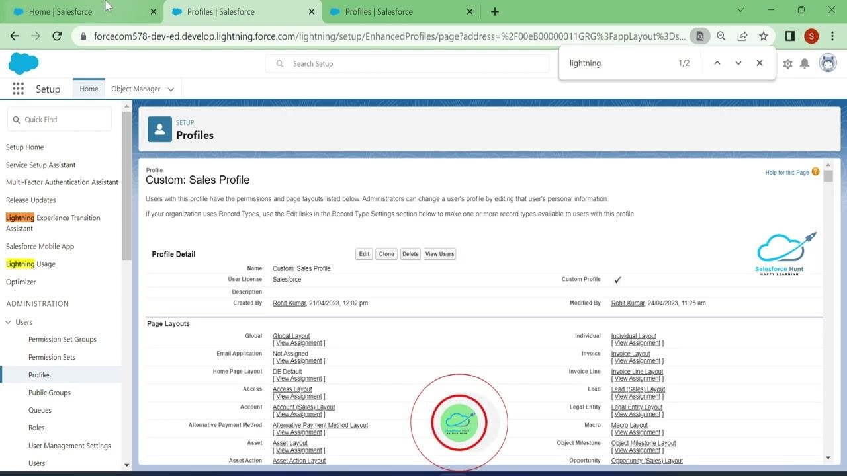847x476 pixels.
Task: Click the Profiles header person icon
Action: (159, 130)
